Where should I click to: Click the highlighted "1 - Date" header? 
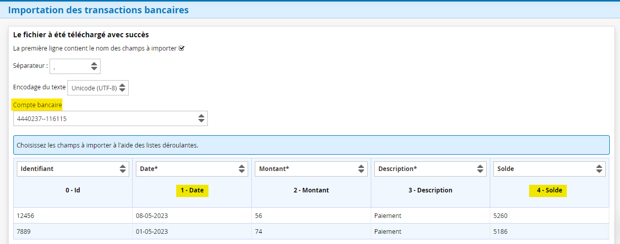click(x=192, y=190)
